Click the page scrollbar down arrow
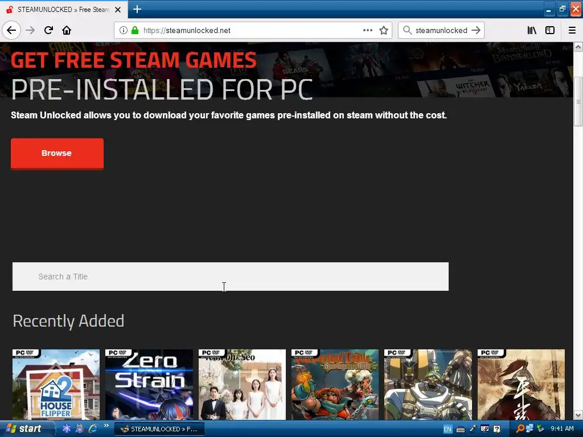 pyautogui.click(x=578, y=415)
